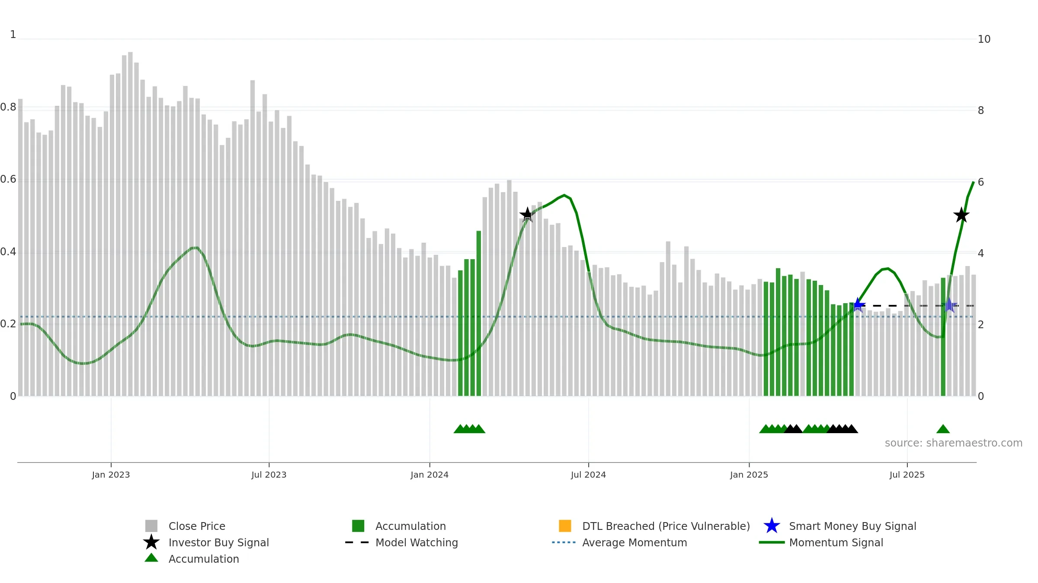Click the Investor Buy star near 2024 peak
Viewport: 1038px width, 583px height.
tap(527, 215)
